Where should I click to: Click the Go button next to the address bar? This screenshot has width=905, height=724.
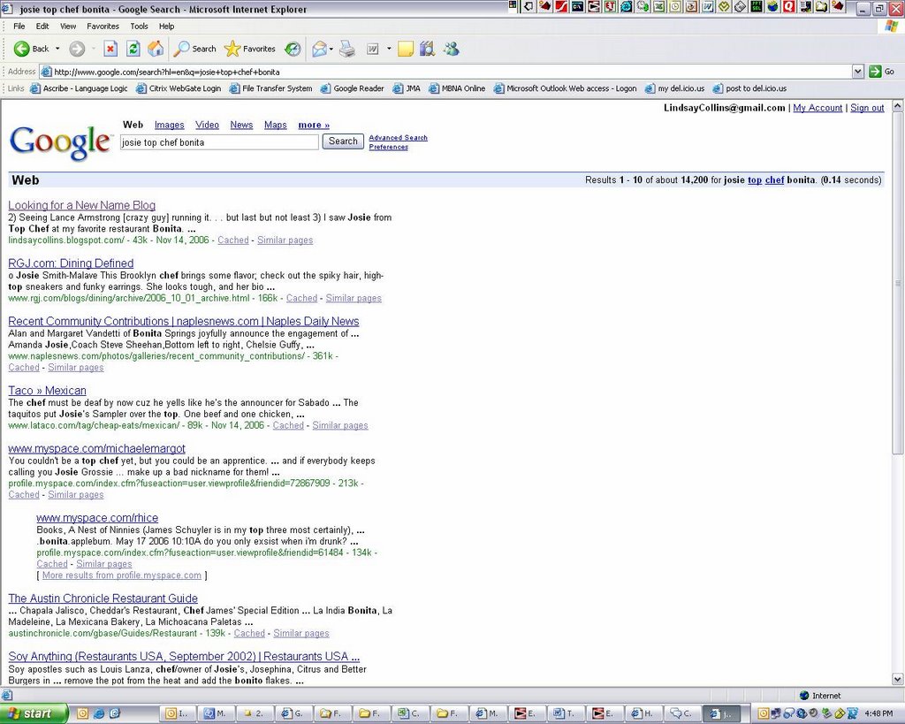882,72
